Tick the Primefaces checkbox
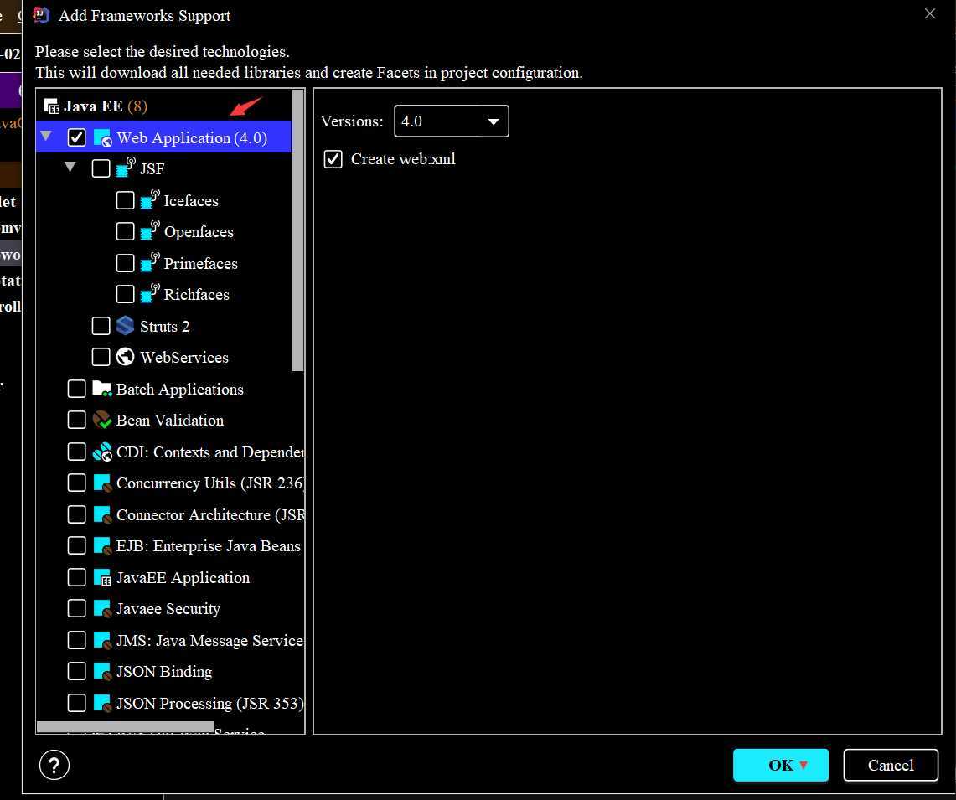956x800 pixels. pyautogui.click(x=125, y=263)
